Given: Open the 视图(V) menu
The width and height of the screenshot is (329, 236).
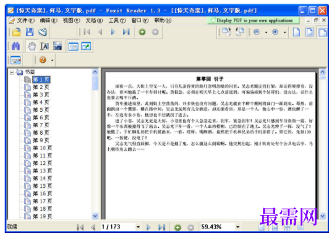Looking at the screenshot, I should coord(71,20).
